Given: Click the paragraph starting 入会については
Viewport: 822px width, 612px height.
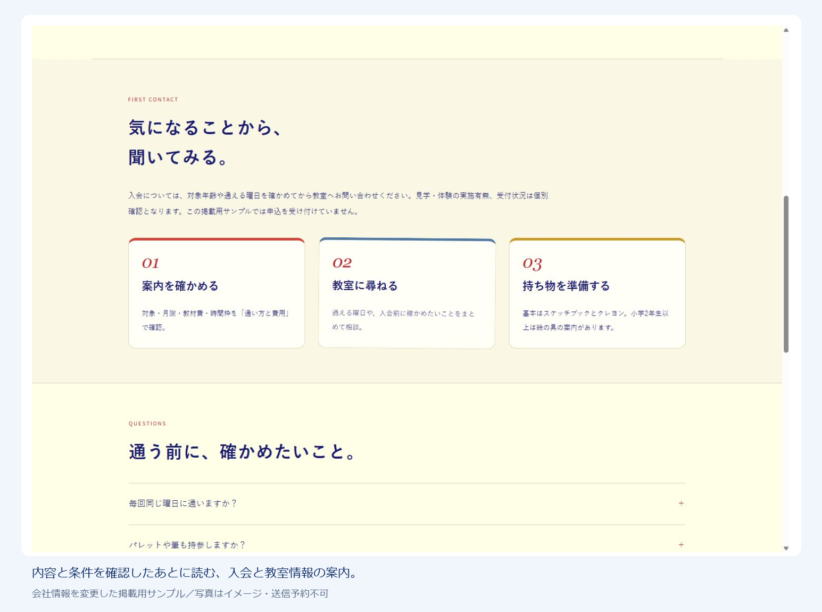Looking at the screenshot, I should 338,203.
